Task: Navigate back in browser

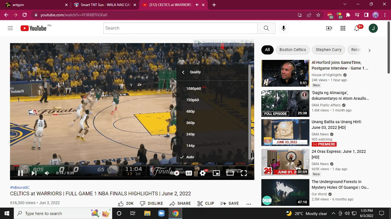Action: click(6, 15)
